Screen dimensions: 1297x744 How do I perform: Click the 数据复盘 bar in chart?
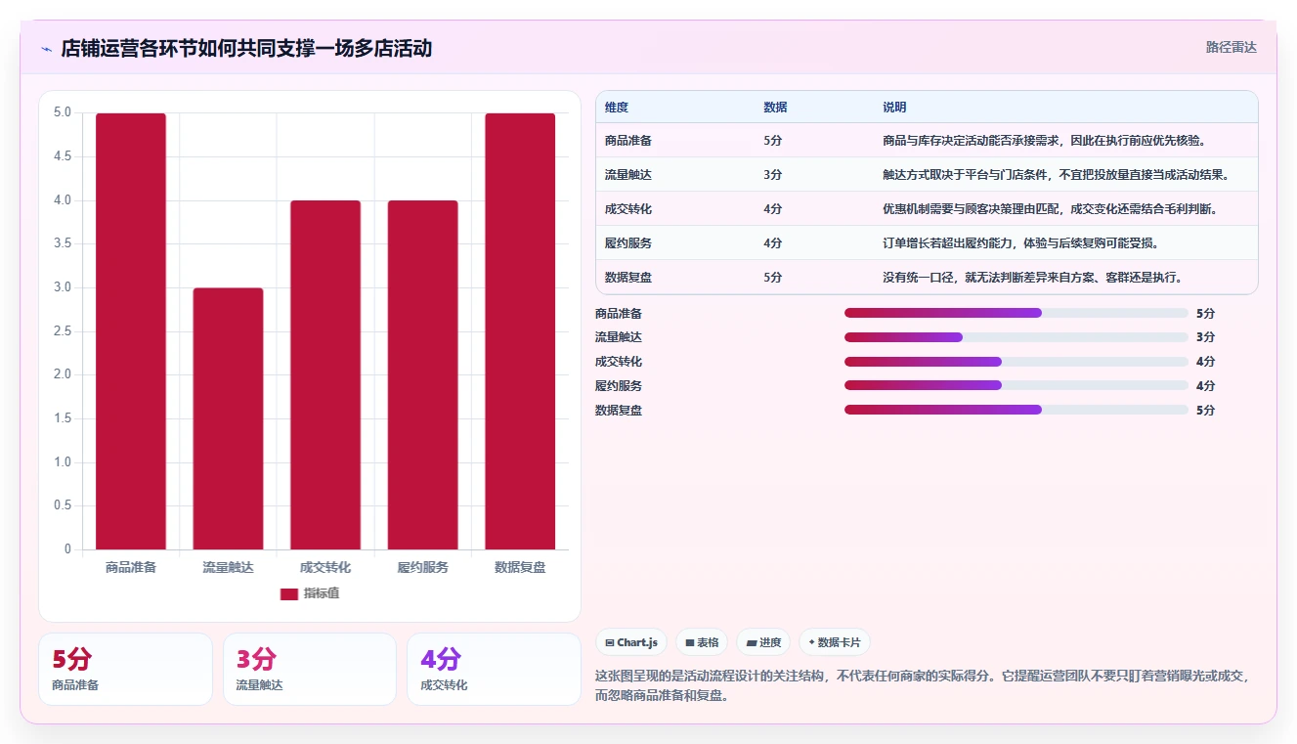520,331
